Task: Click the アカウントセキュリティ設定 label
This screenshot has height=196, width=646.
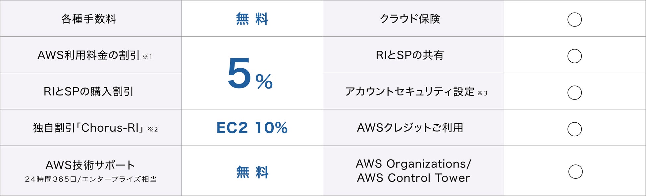Action: click(410, 92)
